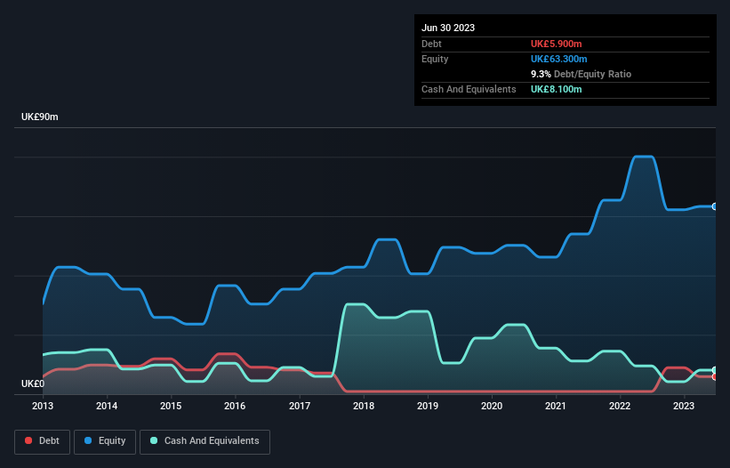Click Cash And Equivalents label in tooltip

(x=469, y=89)
